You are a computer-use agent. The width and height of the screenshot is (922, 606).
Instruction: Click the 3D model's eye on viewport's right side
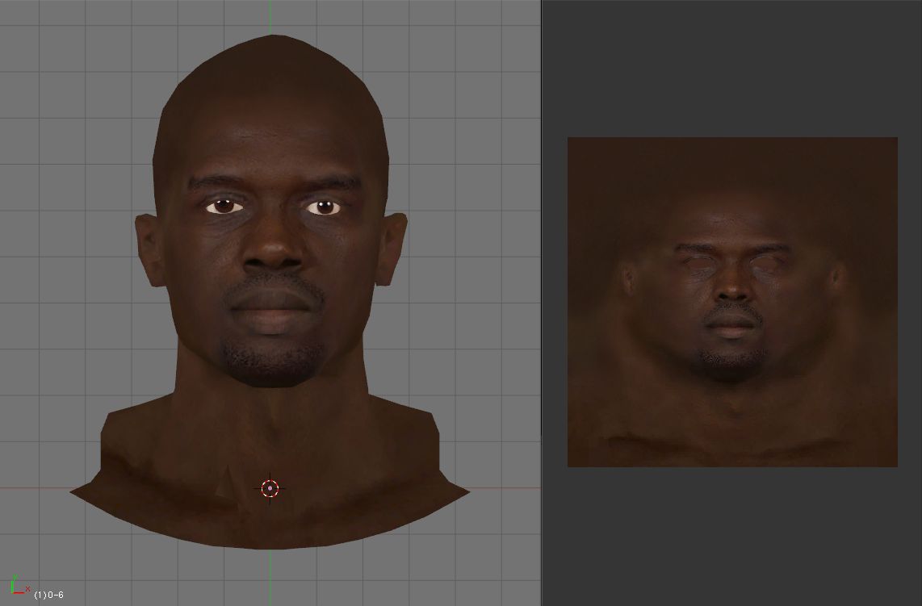[x=324, y=207]
